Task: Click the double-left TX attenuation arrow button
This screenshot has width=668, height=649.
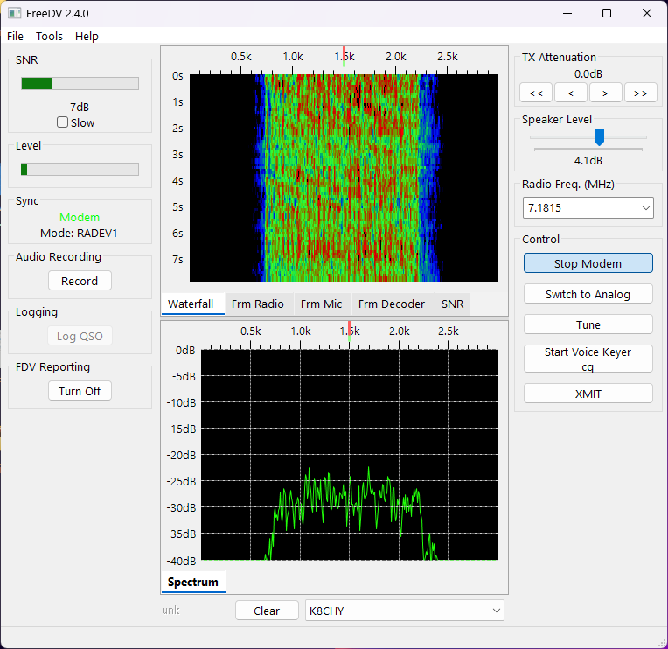Action: [536, 93]
